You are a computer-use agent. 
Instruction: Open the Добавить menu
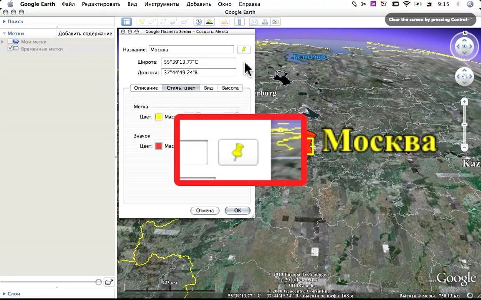(x=199, y=4)
